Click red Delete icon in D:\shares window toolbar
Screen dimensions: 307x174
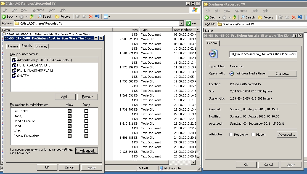coord(294,17)
